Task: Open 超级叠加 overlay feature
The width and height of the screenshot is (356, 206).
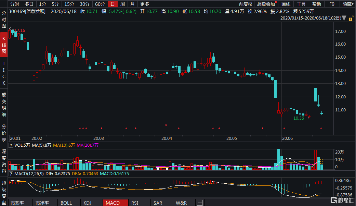Action: coord(266,4)
